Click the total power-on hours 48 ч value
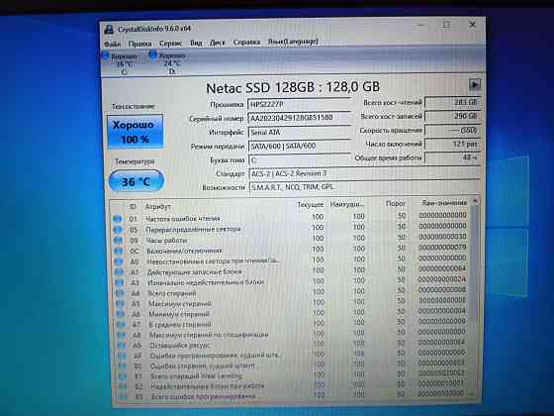Viewport: 554px width, 416px height. [x=453, y=157]
